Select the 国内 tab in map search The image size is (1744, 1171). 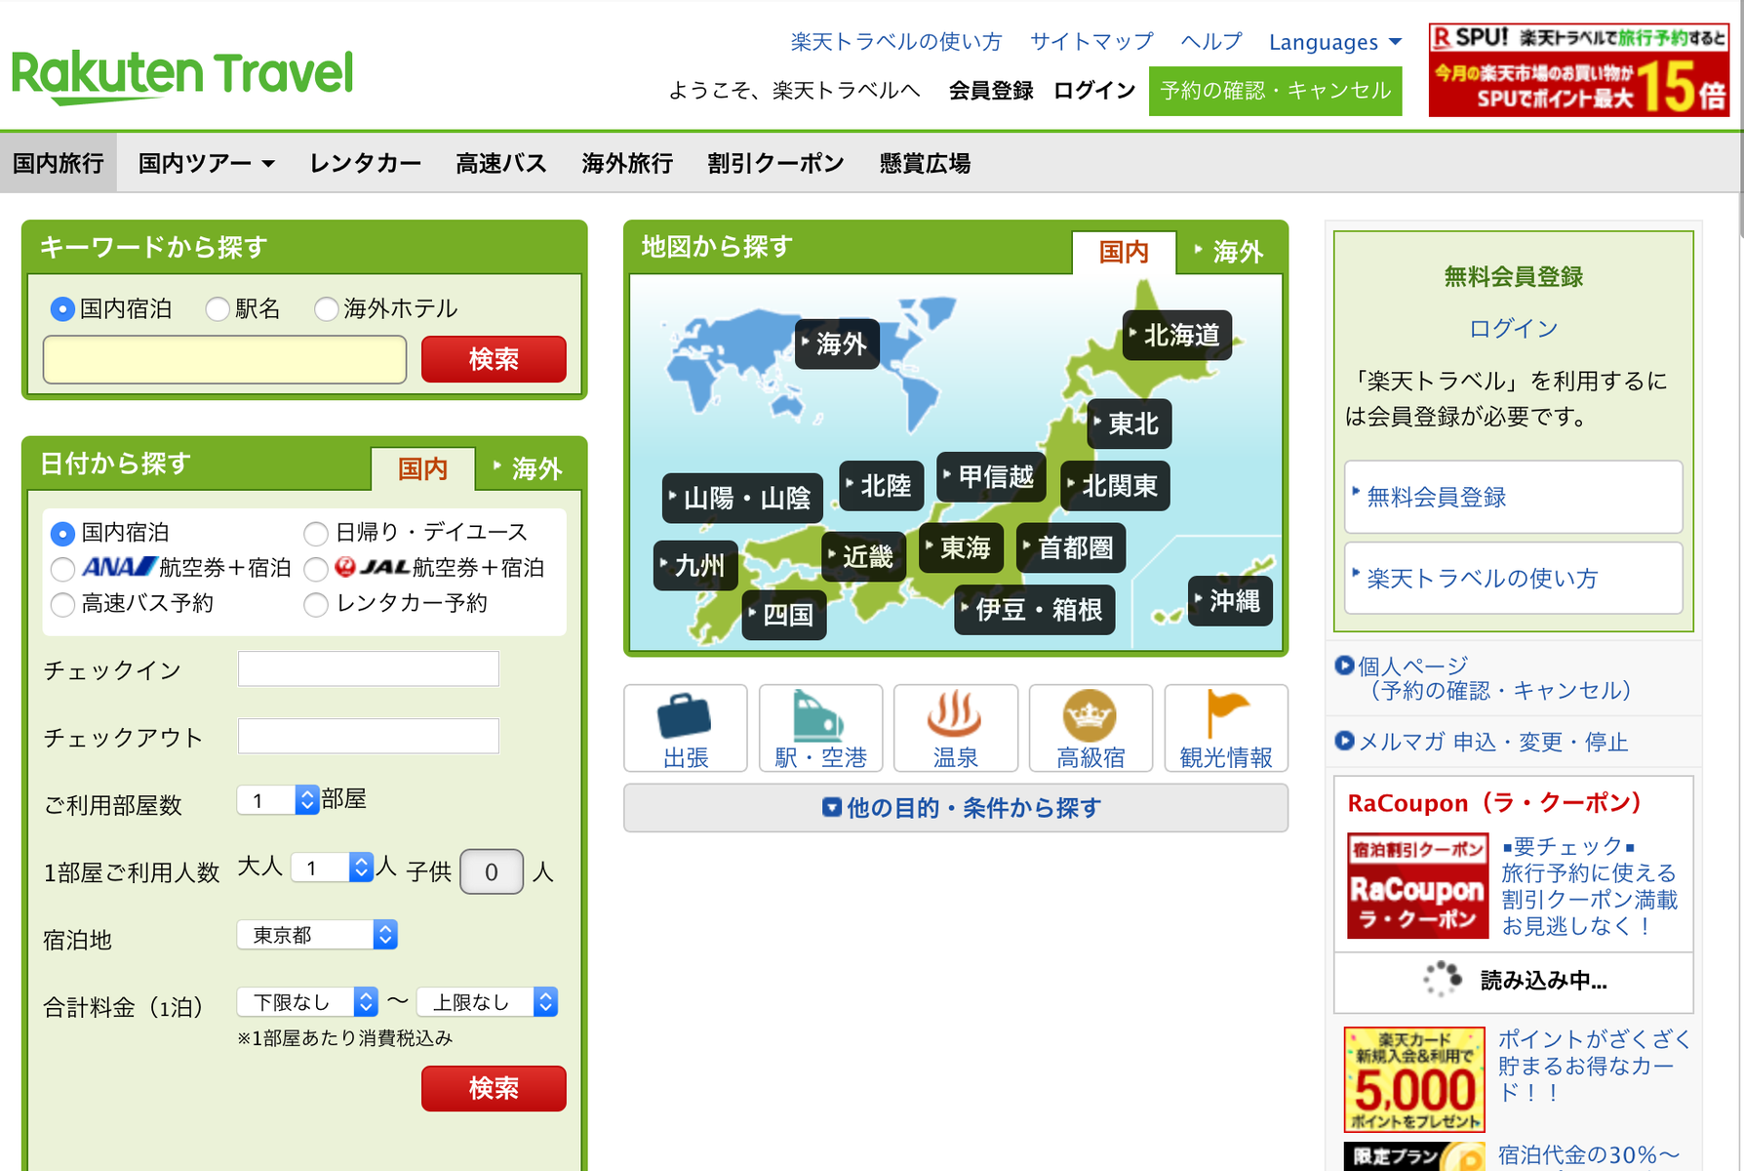pyautogui.click(x=1124, y=253)
